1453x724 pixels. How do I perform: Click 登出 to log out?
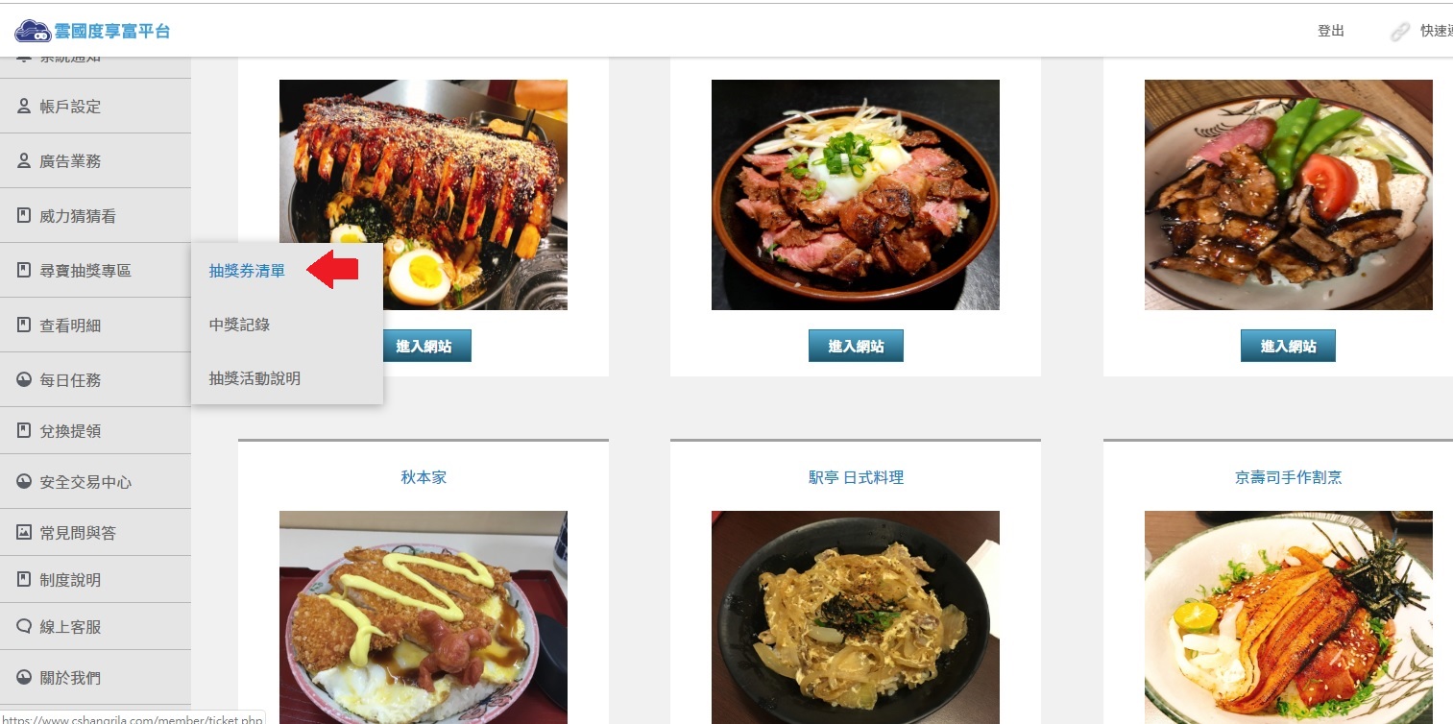[1331, 31]
